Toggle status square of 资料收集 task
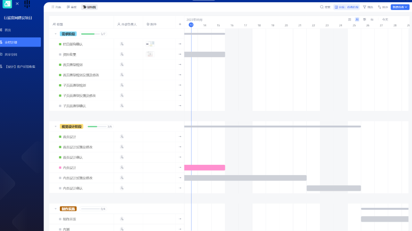The image size is (412, 231). [60, 54]
